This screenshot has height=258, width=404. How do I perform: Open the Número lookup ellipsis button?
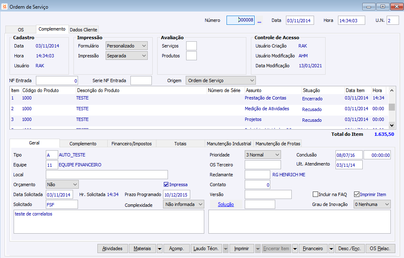tap(259, 20)
